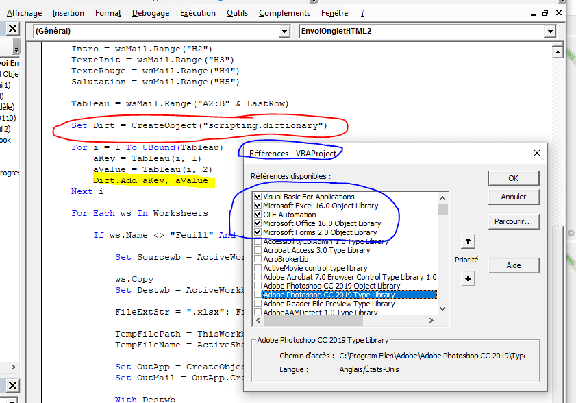Open the Débogage menu
Image resolution: width=576 pixels, height=403 pixels.
tap(150, 13)
